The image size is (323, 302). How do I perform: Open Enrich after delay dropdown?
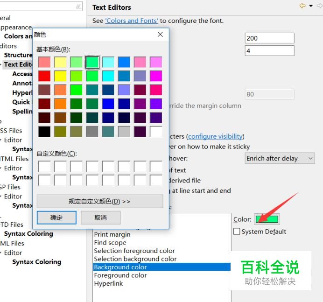click(280, 158)
